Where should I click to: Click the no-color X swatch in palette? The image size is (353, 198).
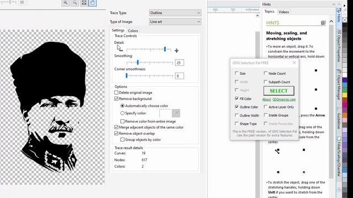(x=345, y=20)
